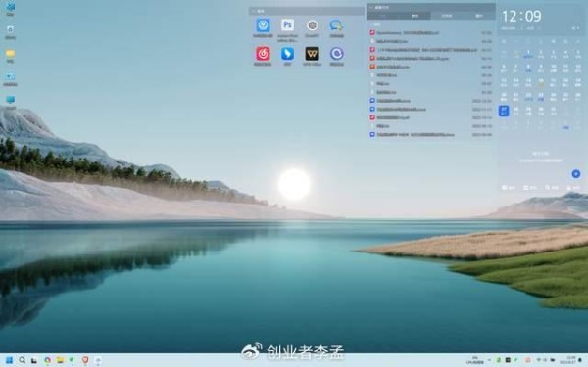
Task: Click the Windows Start button
Action: (x=10, y=360)
